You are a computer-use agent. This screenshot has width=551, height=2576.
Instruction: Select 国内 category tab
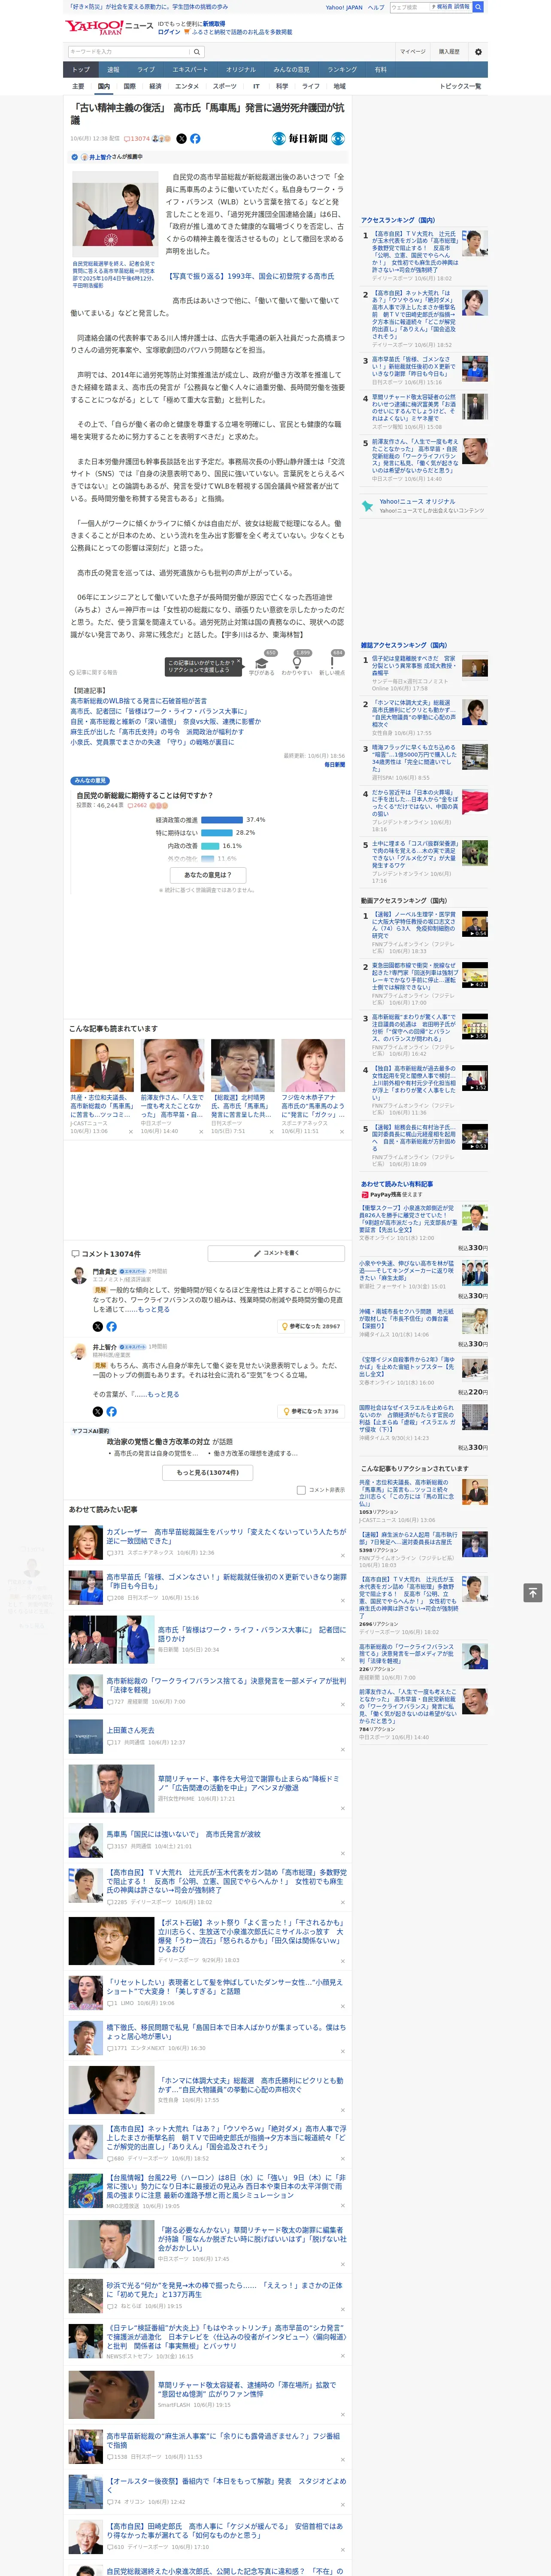103,86
